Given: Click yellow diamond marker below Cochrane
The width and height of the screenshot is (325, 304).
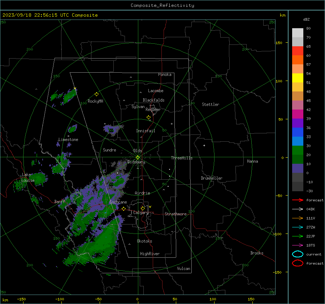Looking at the screenshot, I should pyautogui.click(x=123, y=209).
